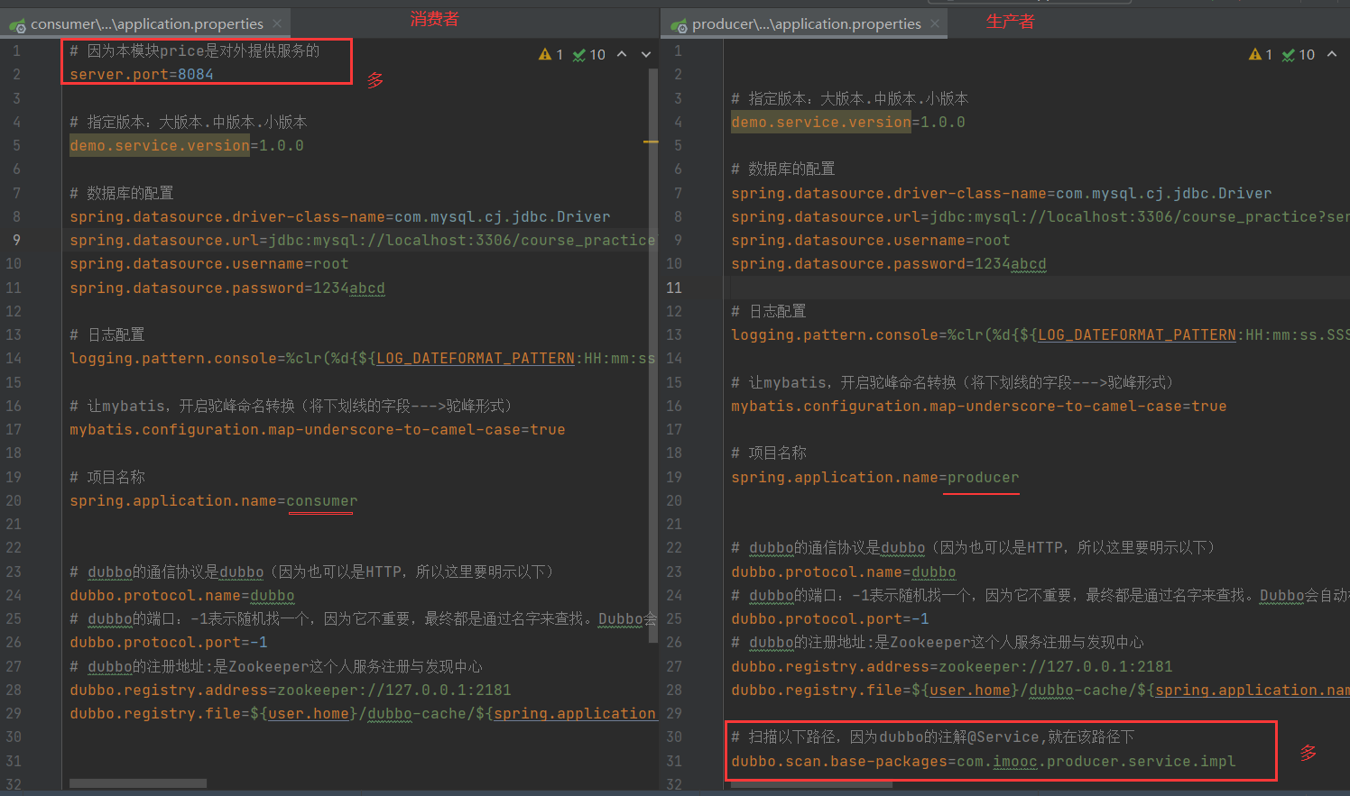The height and width of the screenshot is (796, 1350).
Task: Click spring.application.name=consumer line
Action: (x=214, y=501)
